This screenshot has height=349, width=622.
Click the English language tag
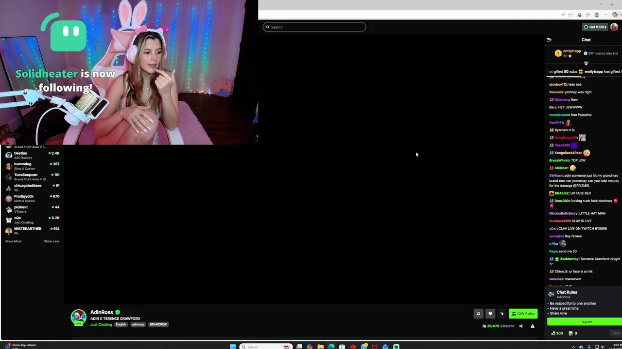(121, 324)
